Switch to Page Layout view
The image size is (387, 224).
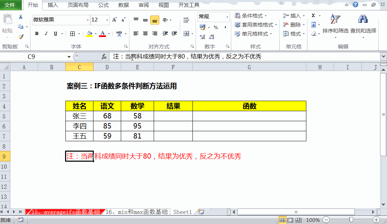point(290,220)
